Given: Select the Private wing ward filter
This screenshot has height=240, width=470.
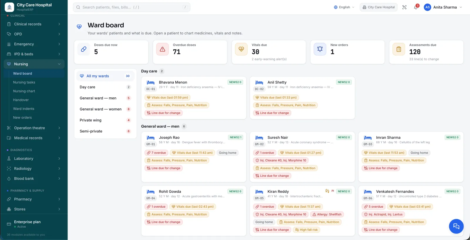Looking at the screenshot, I should pos(105,120).
